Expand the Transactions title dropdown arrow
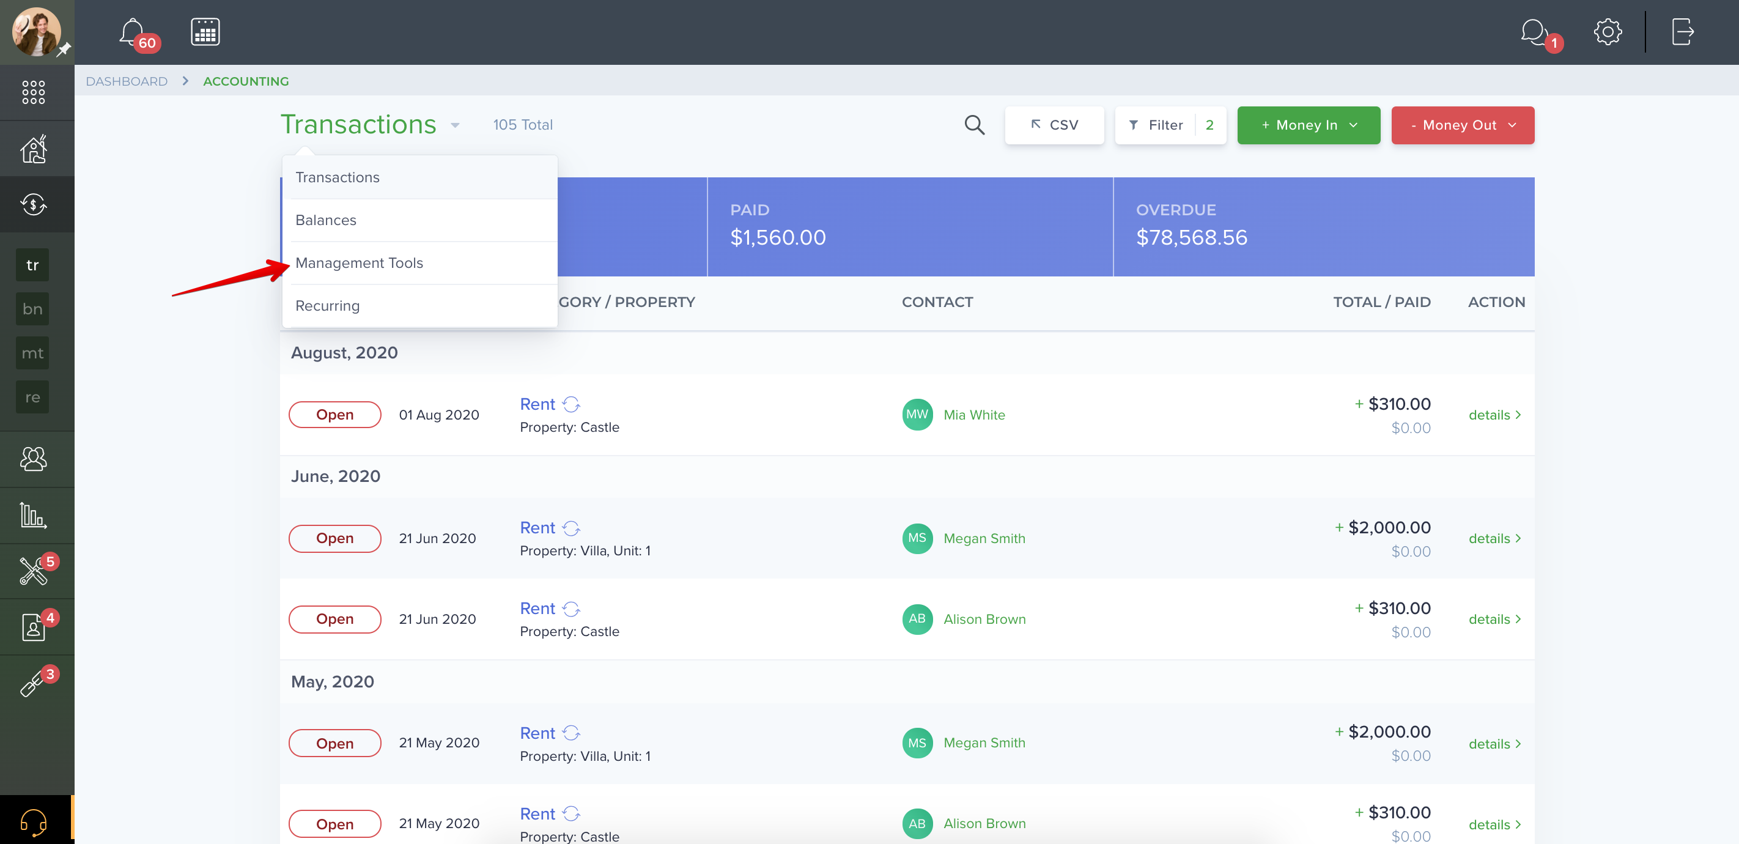 tap(455, 125)
